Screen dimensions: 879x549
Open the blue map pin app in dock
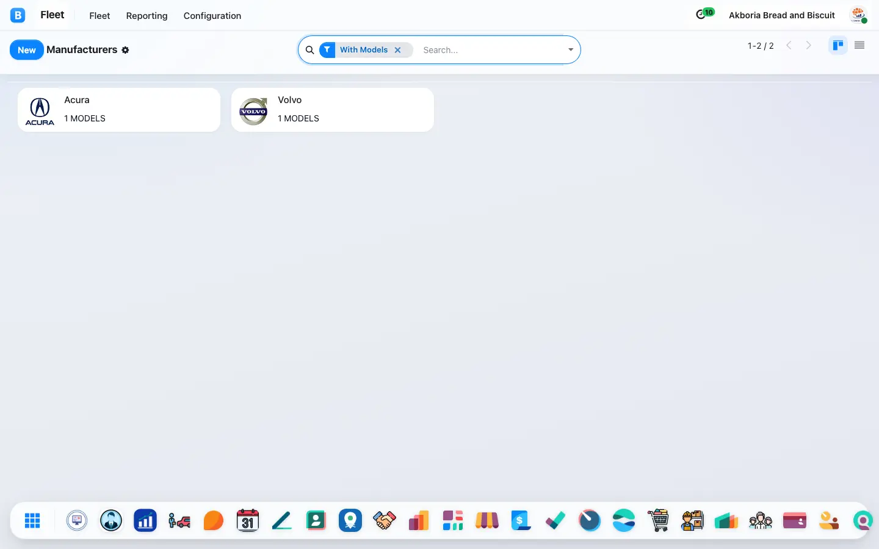coord(350,520)
